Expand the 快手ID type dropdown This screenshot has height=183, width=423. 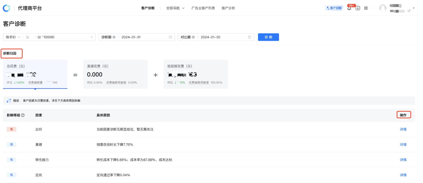click(x=13, y=37)
